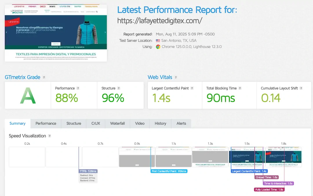This screenshot has height=196, width=313.
Task: Switch to the Summary tab
Action: pyautogui.click(x=18, y=124)
